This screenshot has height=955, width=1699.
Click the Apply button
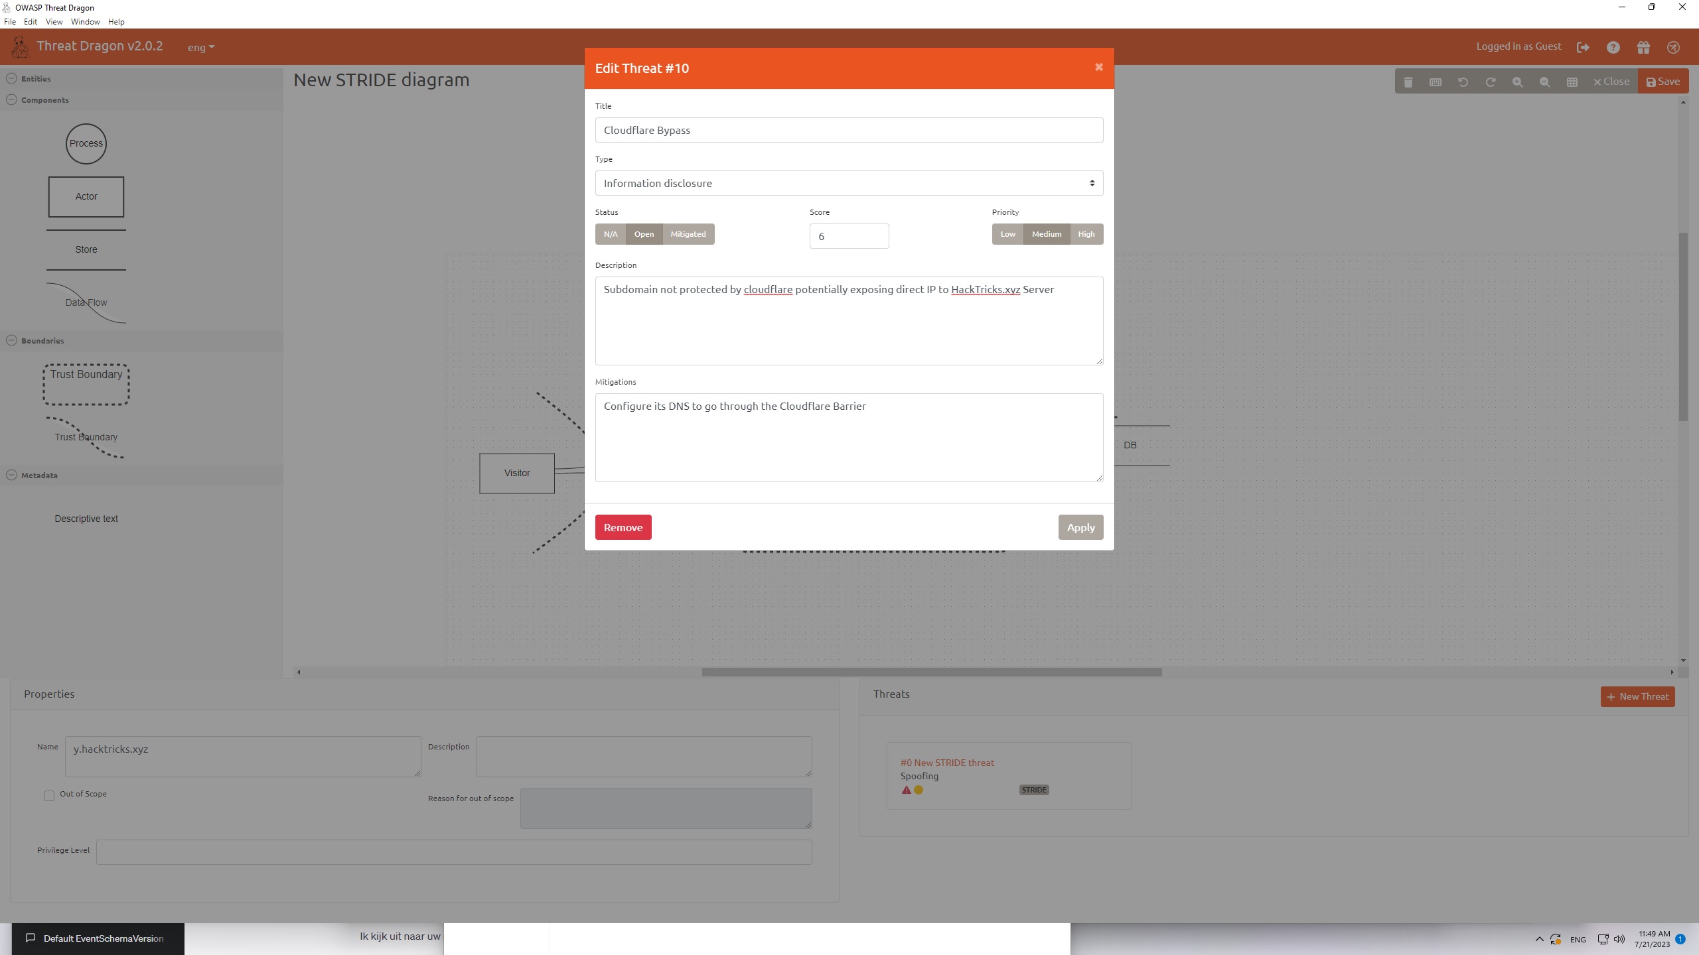(x=1080, y=527)
